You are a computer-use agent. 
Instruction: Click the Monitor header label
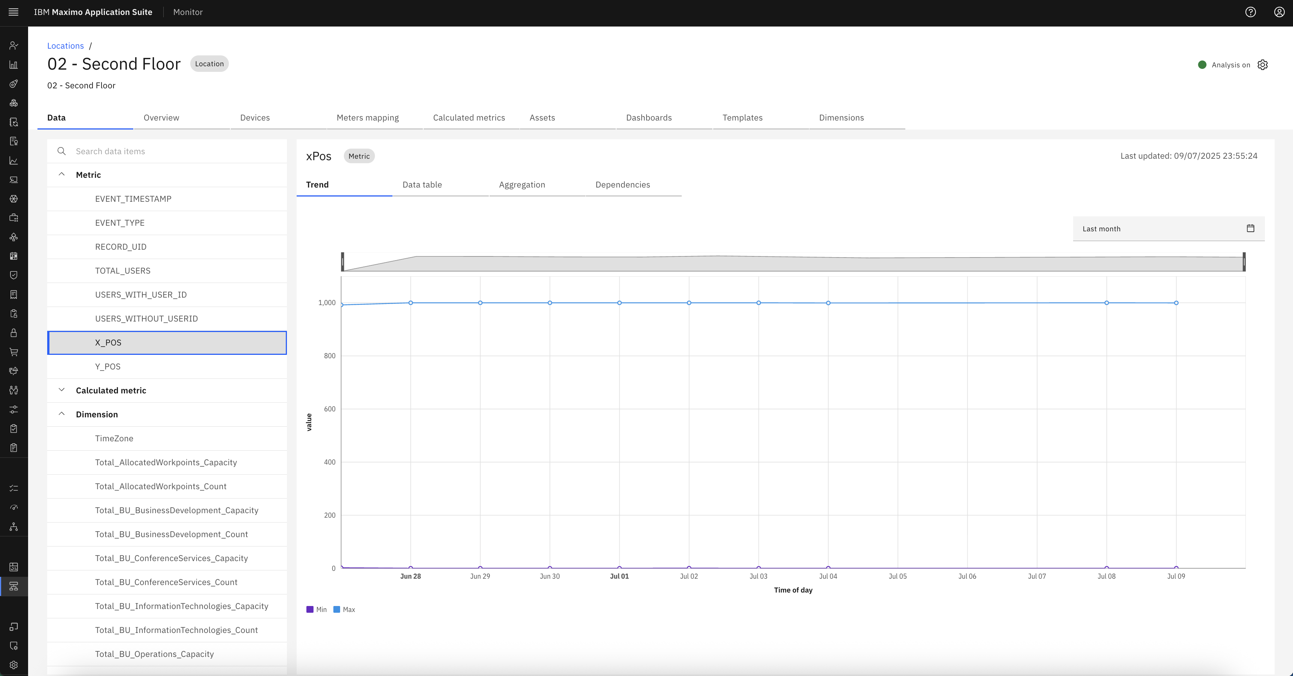click(x=188, y=12)
